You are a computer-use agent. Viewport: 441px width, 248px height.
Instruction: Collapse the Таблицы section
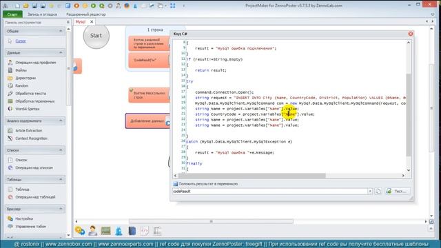(x=61, y=179)
